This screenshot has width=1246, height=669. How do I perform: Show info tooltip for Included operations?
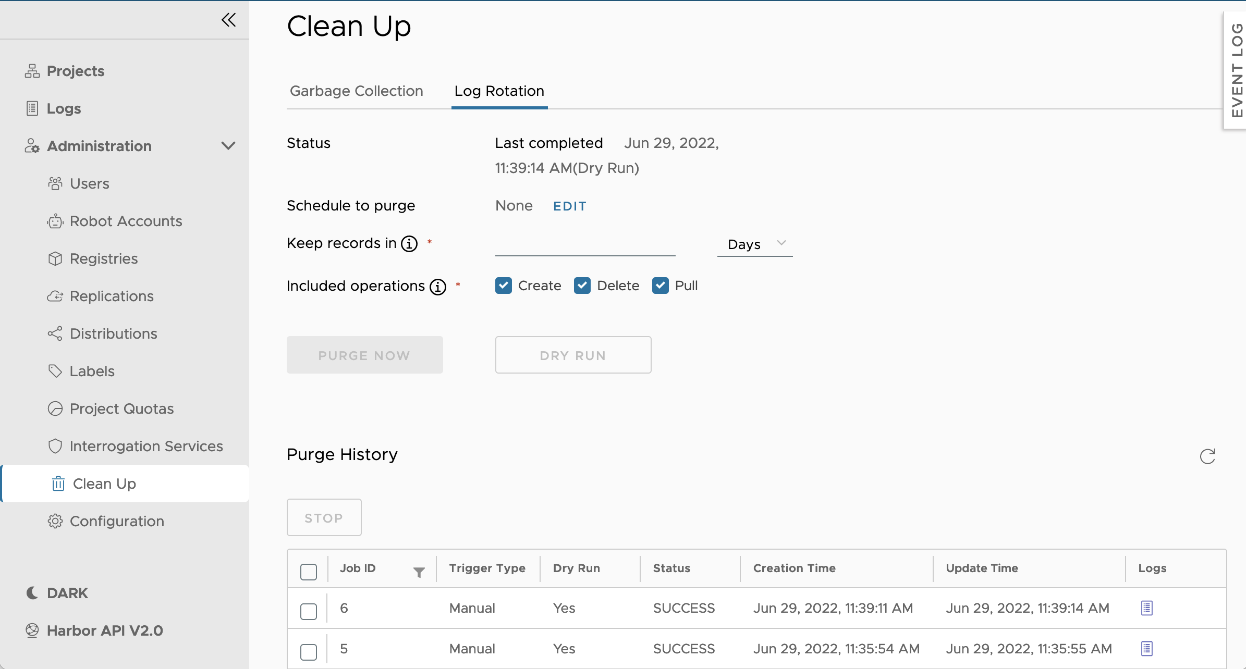(x=438, y=286)
